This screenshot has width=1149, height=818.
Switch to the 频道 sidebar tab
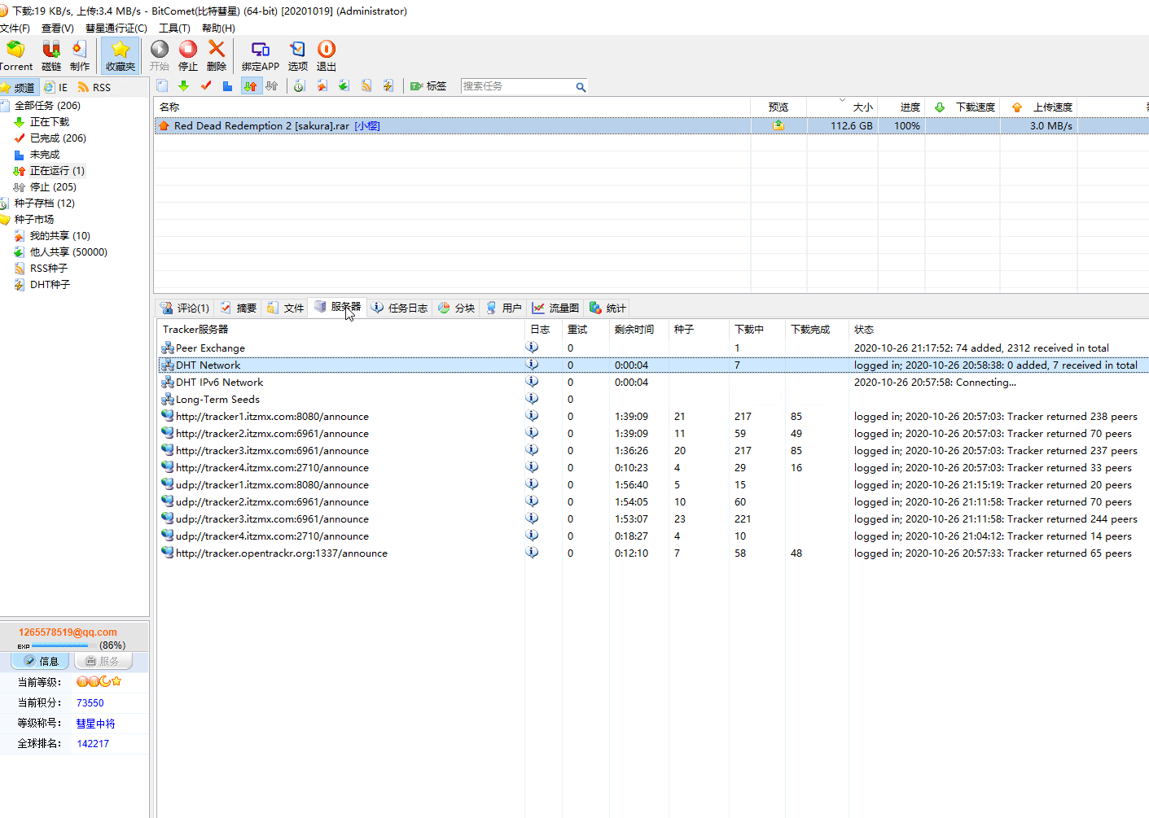click(x=18, y=87)
